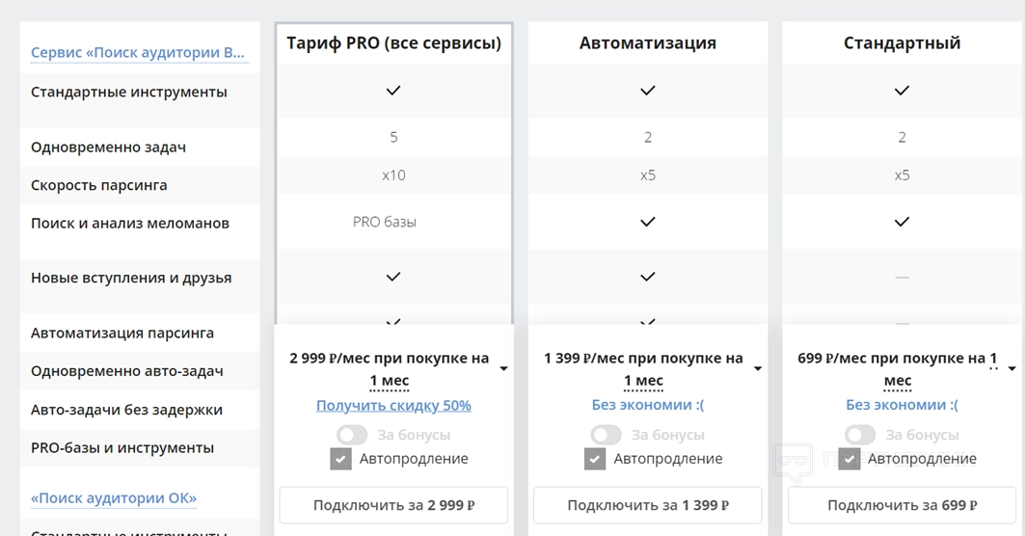This screenshot has width=1025, height=536.
Task: Click the Автоматизация checkmark for Стандартные инструменты
Action: pos(648,91)
